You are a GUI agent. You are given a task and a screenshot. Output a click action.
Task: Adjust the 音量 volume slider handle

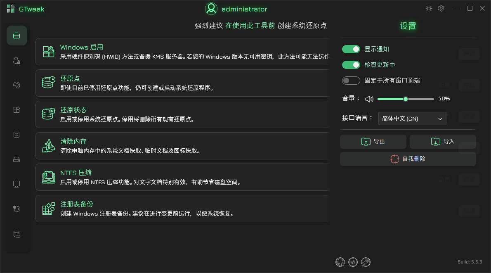click(406, 99)
